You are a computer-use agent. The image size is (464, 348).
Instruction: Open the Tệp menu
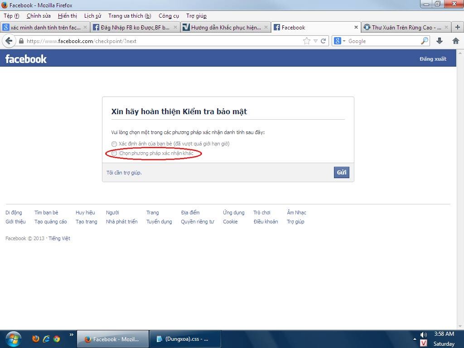tap(11, 16)
